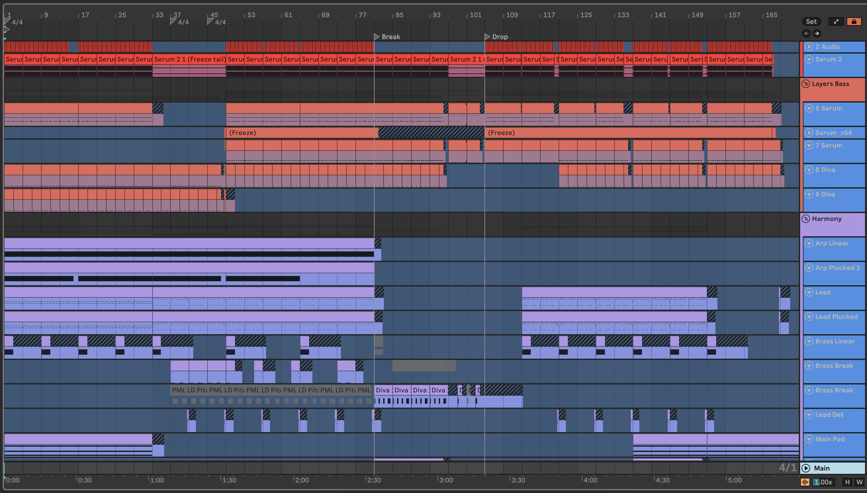Image resolution: width=867 pixels, height=493 pixels.
Task: Select the 8 Diva track name
Action: point(825,170)
